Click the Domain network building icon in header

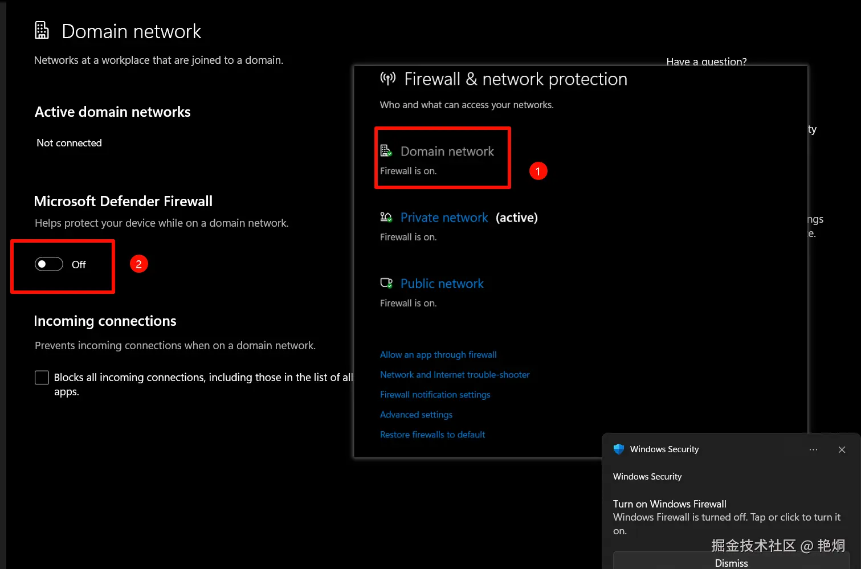tap(42, 30)
